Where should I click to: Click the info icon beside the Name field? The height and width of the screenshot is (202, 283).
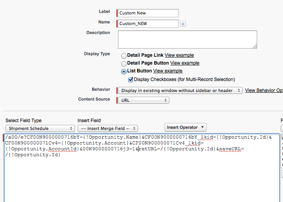coord(183,23)
